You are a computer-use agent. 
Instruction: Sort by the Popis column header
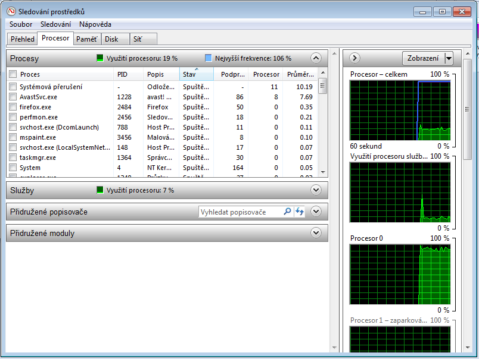point(161,74)
